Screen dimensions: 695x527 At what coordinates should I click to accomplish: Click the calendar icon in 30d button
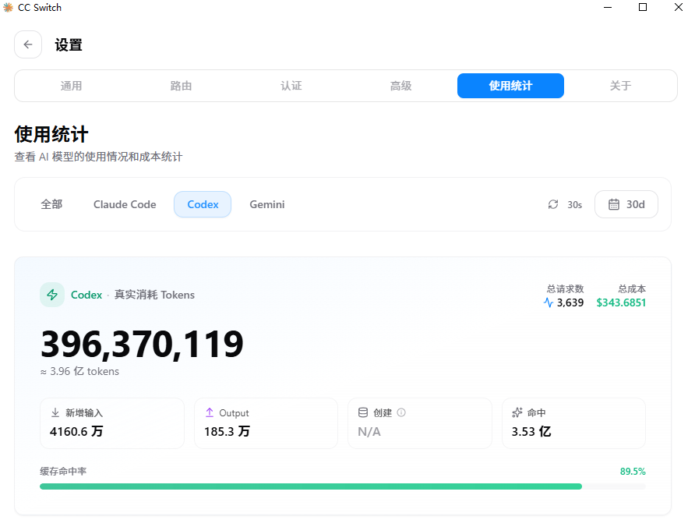point(613,204)
